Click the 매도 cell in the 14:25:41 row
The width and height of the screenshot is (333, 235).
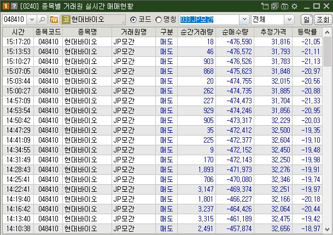pyautogui.click(x=167, y=180)
